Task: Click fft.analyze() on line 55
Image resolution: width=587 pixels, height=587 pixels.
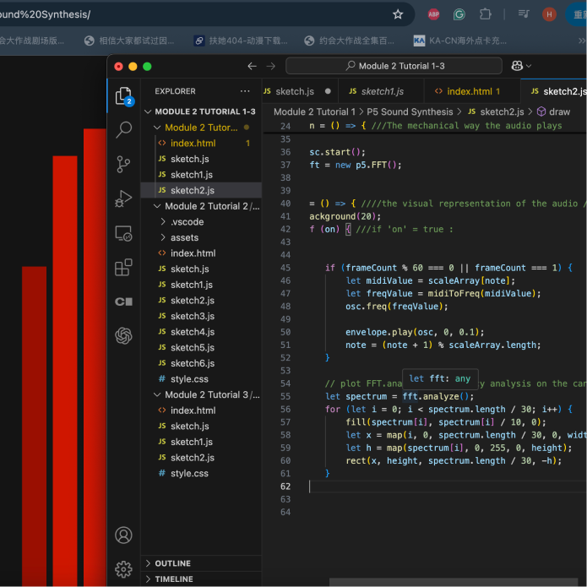Action: click(438, 396)
